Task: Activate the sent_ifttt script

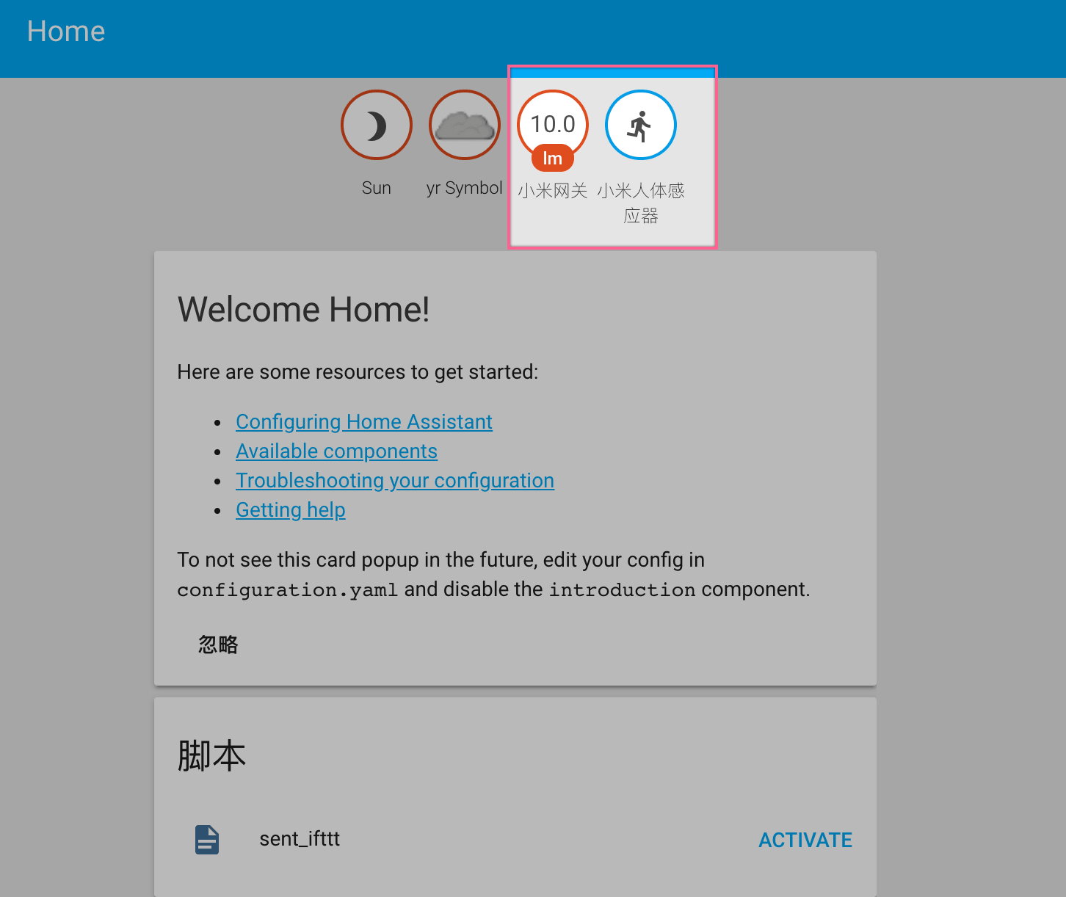Action: click(805, 840)
